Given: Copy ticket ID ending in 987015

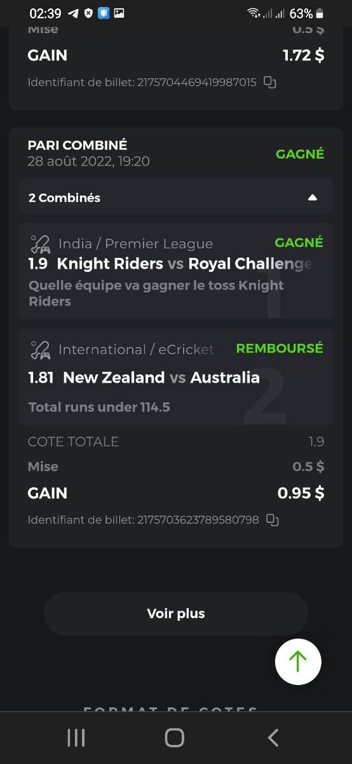Looking at the screenshot, I should click(x=270, y=82).
